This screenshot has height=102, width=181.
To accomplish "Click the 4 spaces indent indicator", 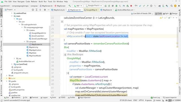I will [x=148, y=100].
